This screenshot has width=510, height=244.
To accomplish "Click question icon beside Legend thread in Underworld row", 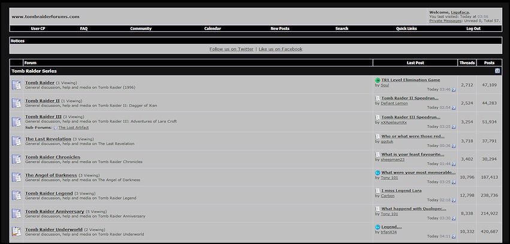I will click(x=378, y=227).
